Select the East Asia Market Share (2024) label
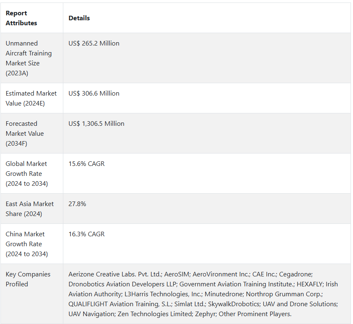Viewport: 353px width, 324px height. tap(30, 209)
